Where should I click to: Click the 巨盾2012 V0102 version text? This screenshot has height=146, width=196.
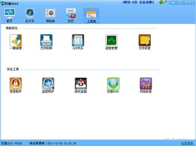[x=12, y=143]
